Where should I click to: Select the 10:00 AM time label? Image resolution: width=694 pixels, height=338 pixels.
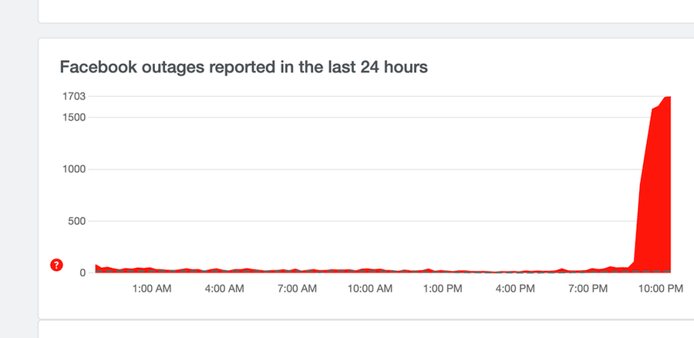click(x=369, y=289)
